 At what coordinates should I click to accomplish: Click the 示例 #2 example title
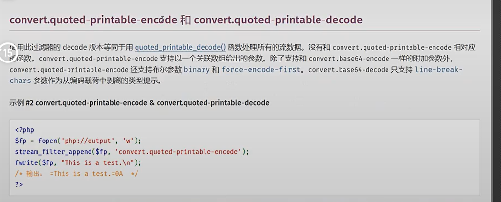tap(139, 103)
